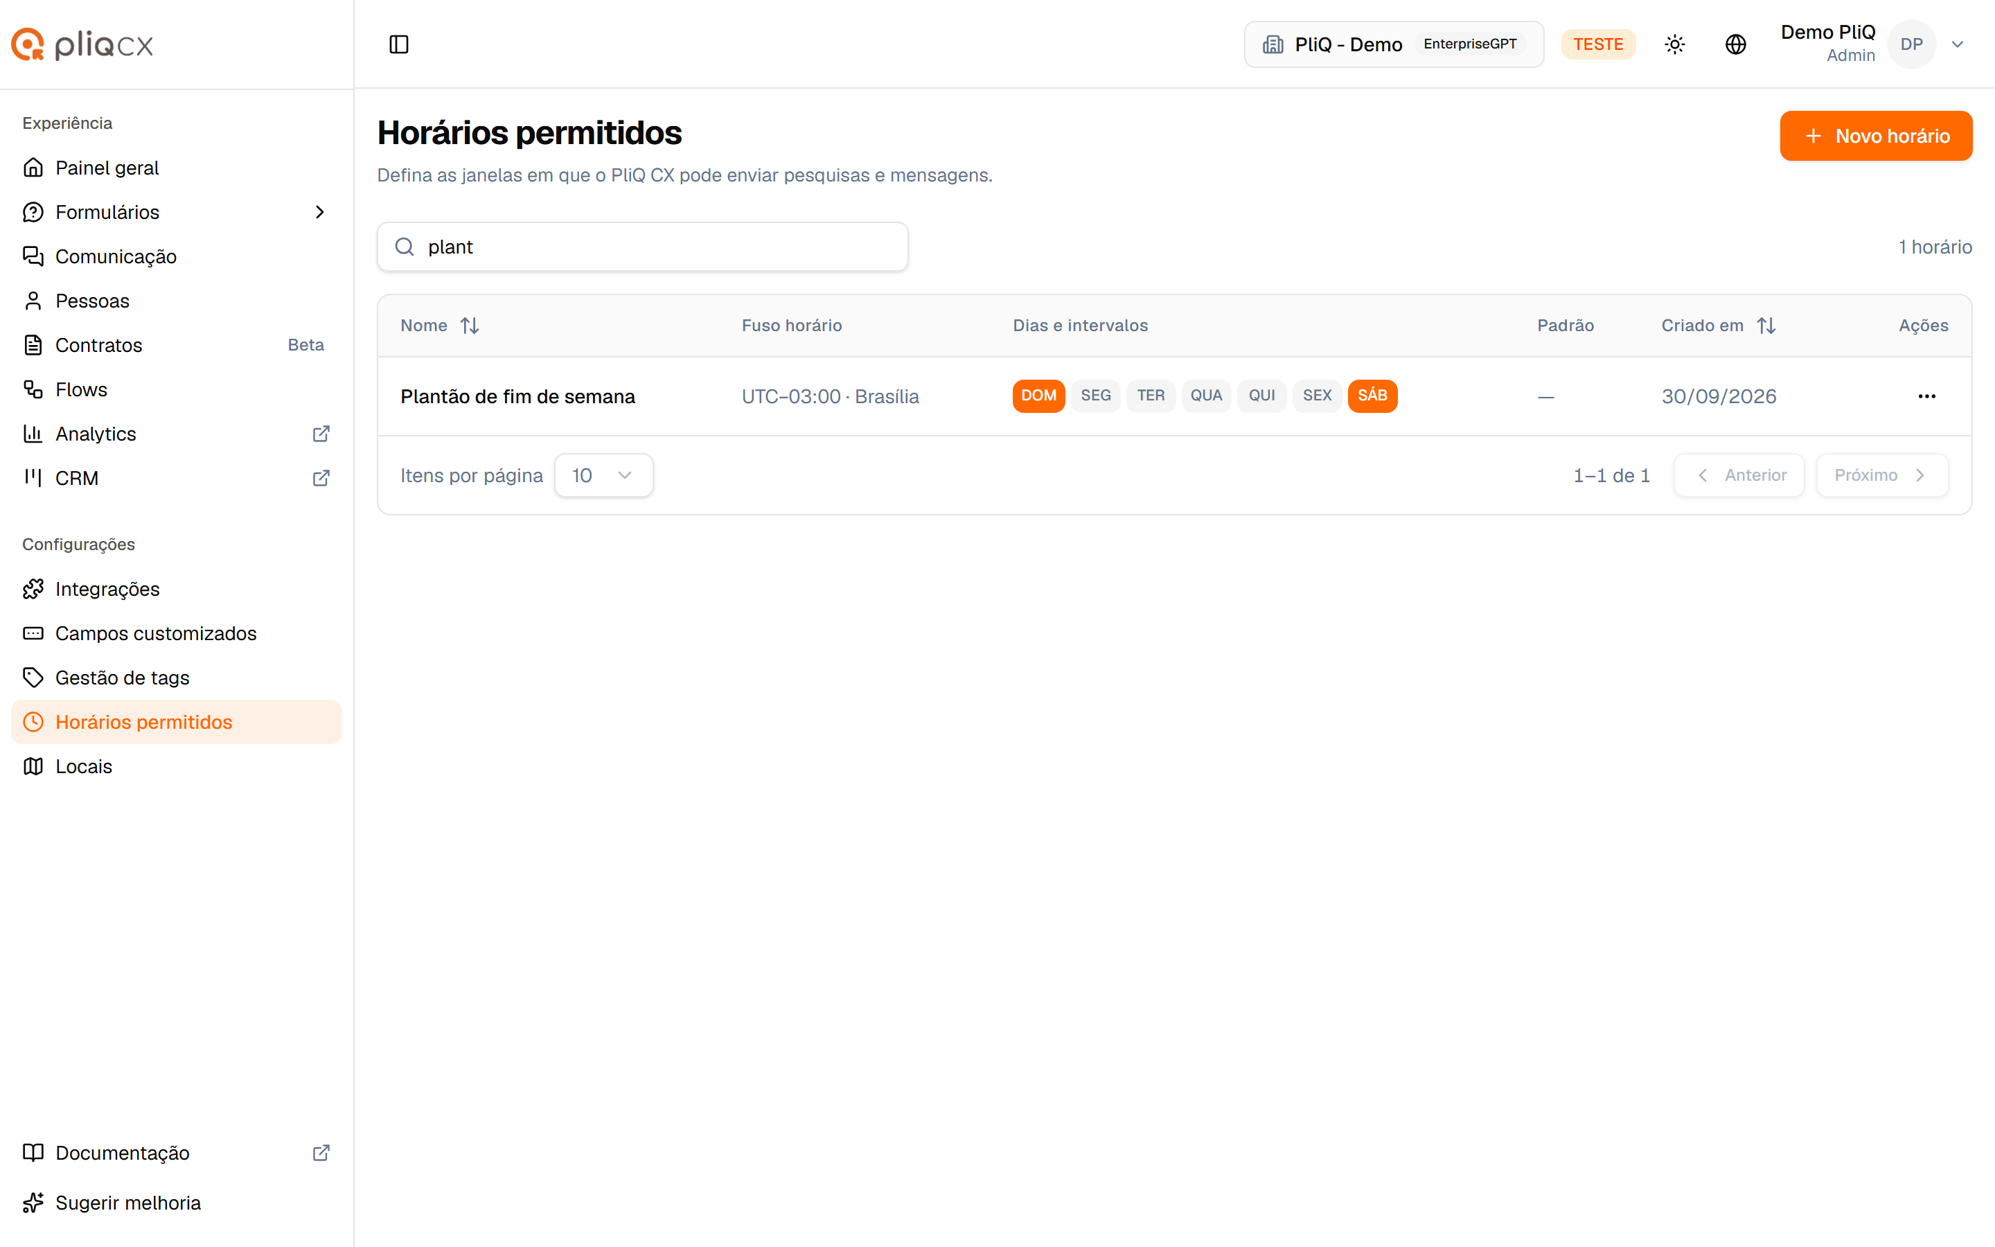Open Pessoas in the sidebar
The width and height of the screenshot is (1995, 1247).
click(x=177, y=301)
